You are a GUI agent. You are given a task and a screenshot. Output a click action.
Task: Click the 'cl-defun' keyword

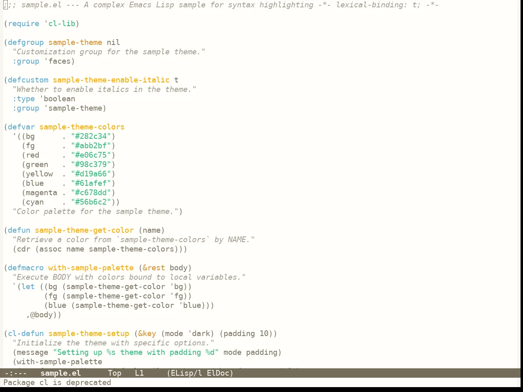click(26, 334)
